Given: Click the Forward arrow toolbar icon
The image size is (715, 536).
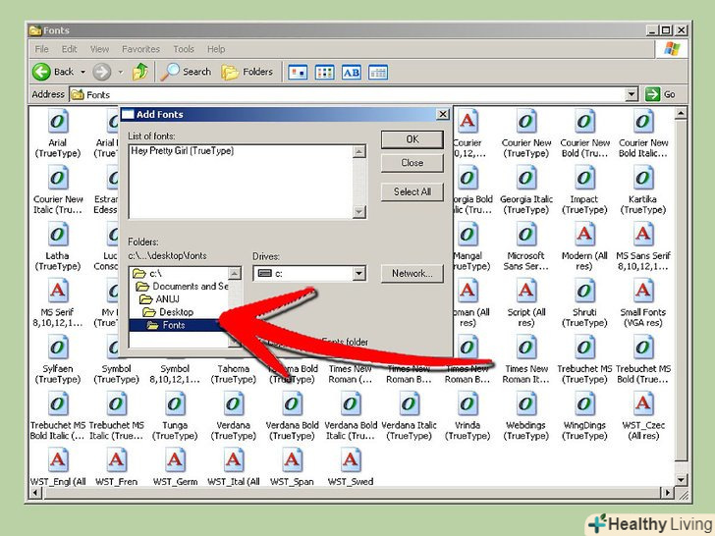Looking at the screenshot, I should [x=102, y=72].
